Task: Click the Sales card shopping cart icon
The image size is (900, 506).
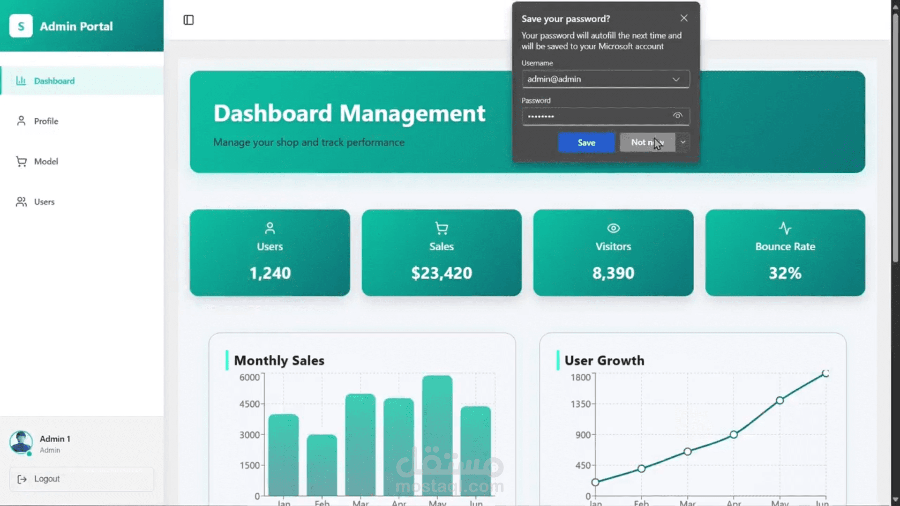Action: point(441,228)
